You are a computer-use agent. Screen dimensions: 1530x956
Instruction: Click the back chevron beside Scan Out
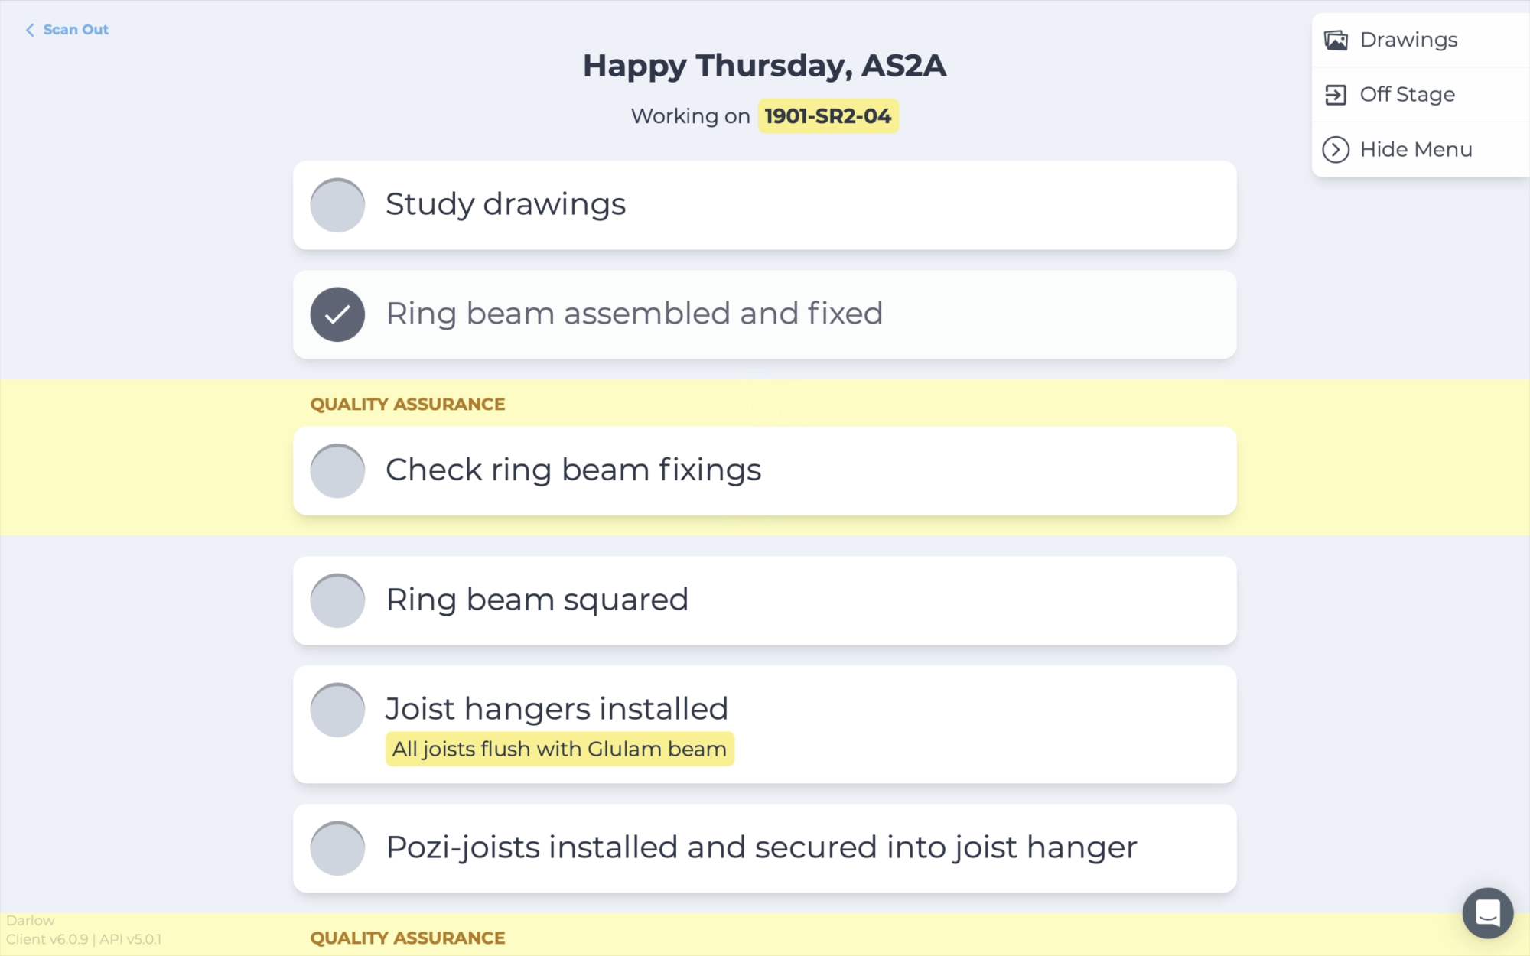click(30, 30)
